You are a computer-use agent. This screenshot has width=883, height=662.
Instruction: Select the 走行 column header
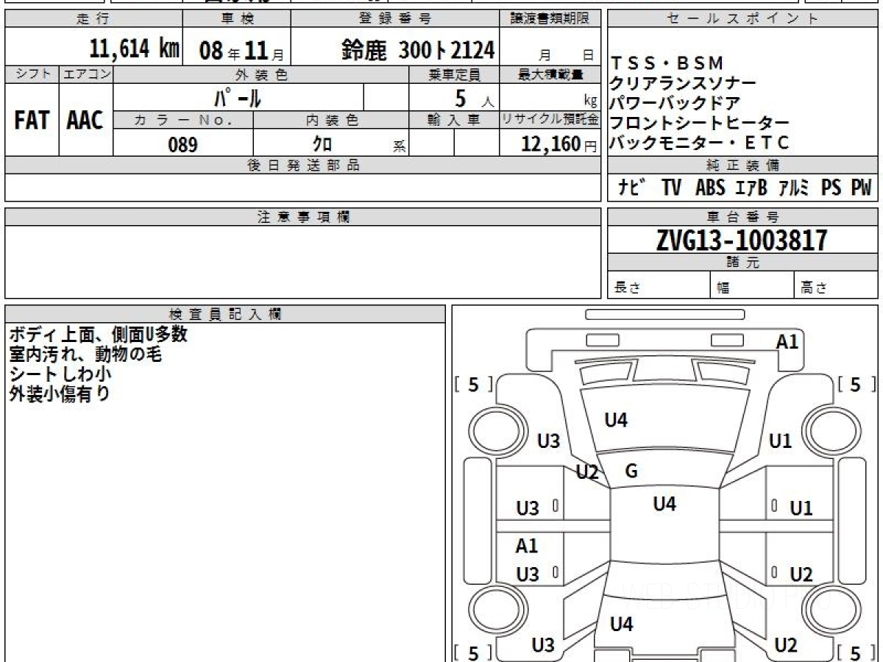pyautogui.click(x=93, y=19)
